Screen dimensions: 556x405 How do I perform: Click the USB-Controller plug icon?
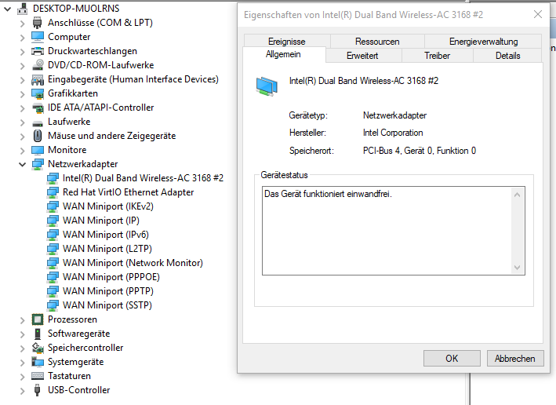click(37, 390)
